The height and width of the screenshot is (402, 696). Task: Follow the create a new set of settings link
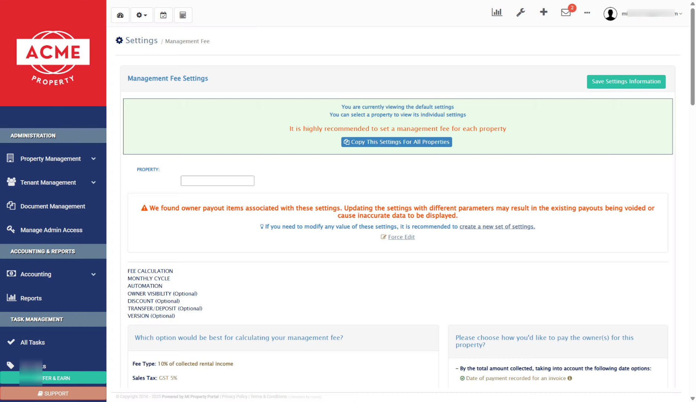coord(497,227)
